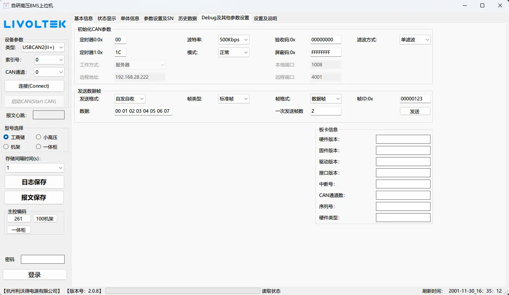509x295 pixels.
Task: Open the 帧格式 frame format dropdown
Action: pos(326,99)
